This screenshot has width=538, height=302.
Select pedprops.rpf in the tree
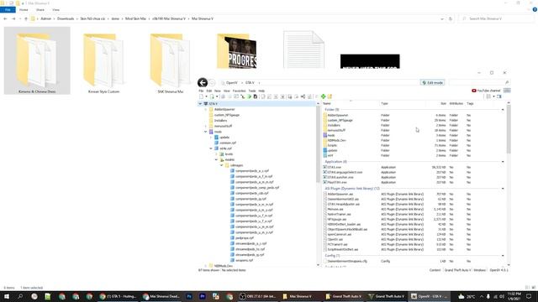coord(245,238)
